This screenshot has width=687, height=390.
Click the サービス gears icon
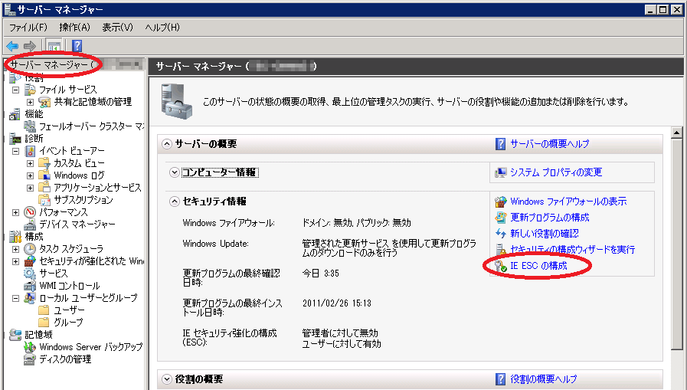tap(30, 274)
